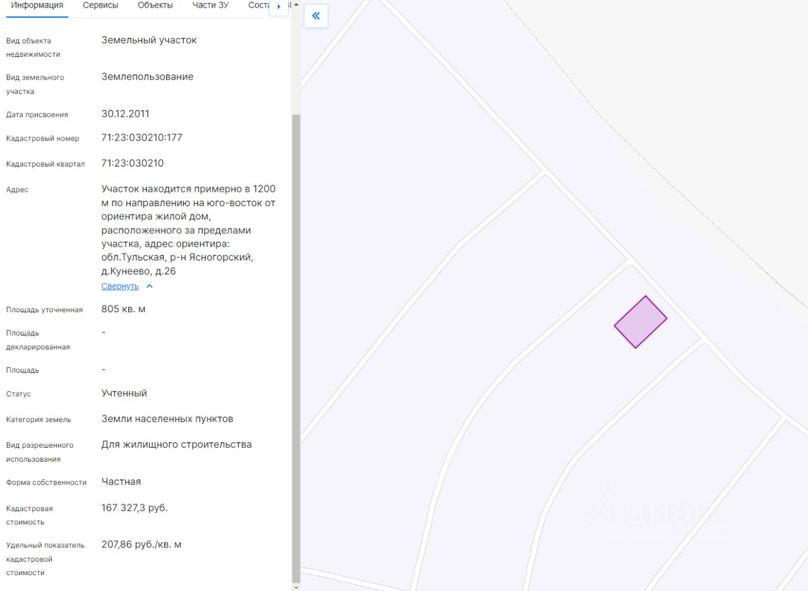Image resolution: width=808 pixels, height=591 pixels.
Task: Select the highlighted purple land parcel on the map
Action: point(641,322)
